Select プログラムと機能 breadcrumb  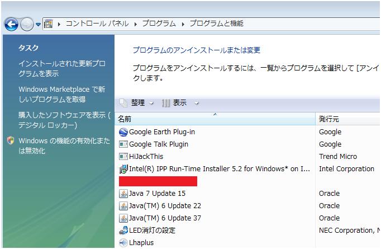(217, 24)
